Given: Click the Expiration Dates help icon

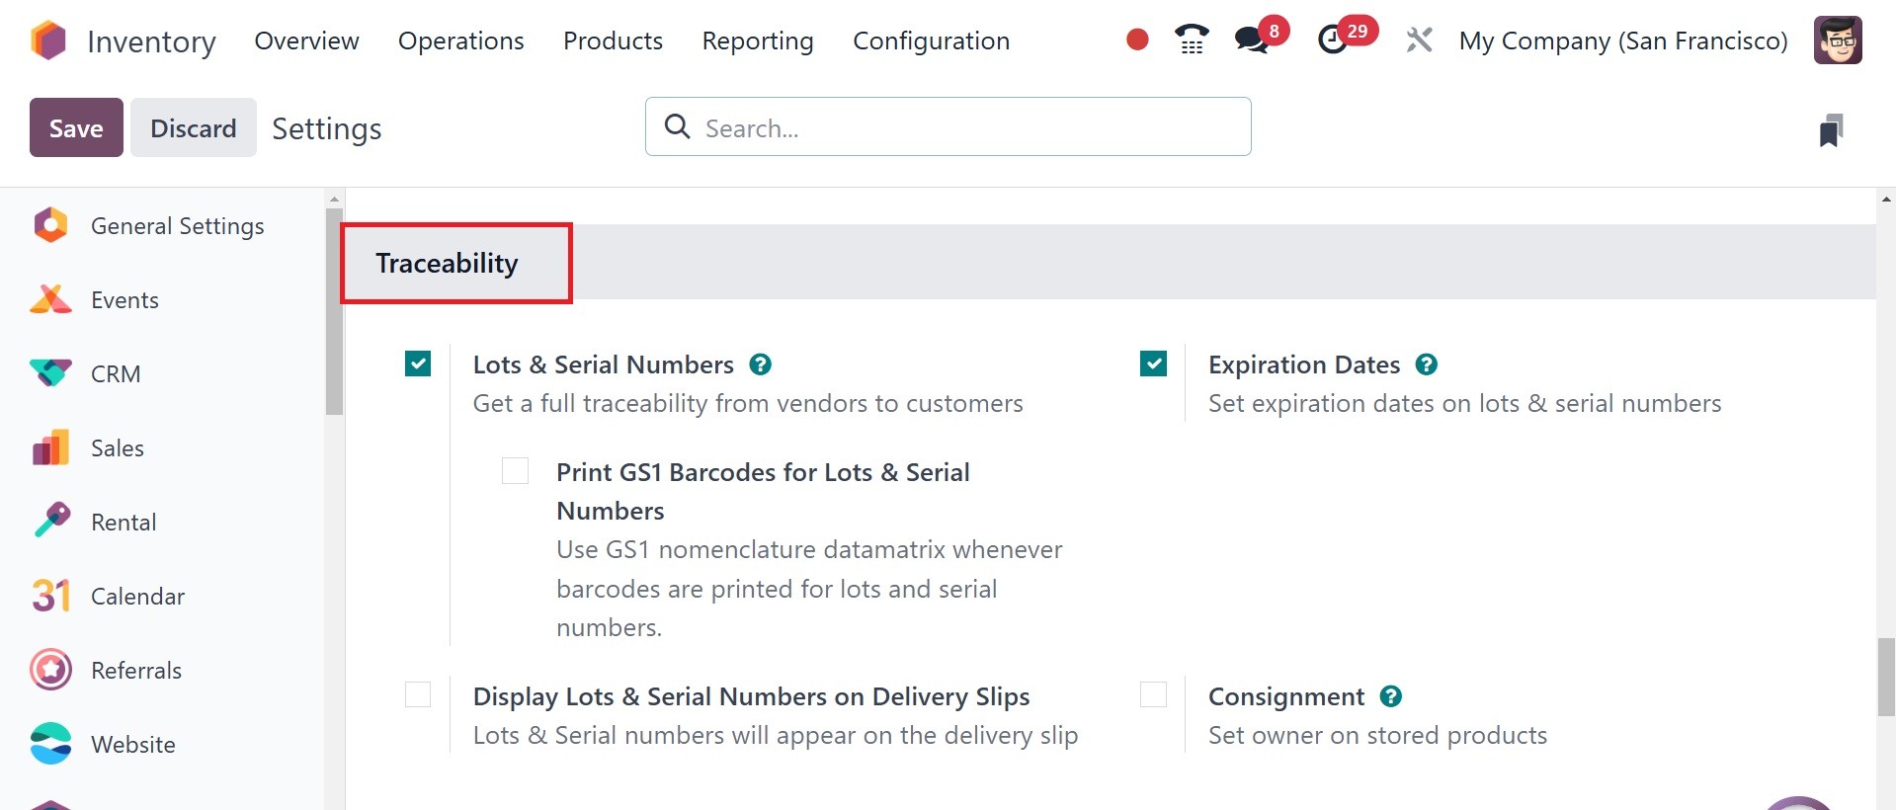Looking at the screenshot, I should (x=1426, y=364).
